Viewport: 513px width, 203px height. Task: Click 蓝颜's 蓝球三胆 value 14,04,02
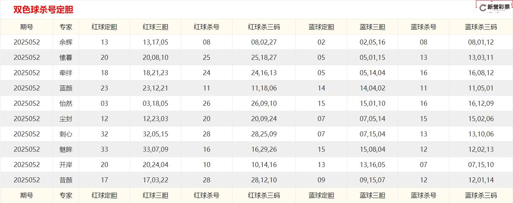pyautogui.click(x=372, y=88)
